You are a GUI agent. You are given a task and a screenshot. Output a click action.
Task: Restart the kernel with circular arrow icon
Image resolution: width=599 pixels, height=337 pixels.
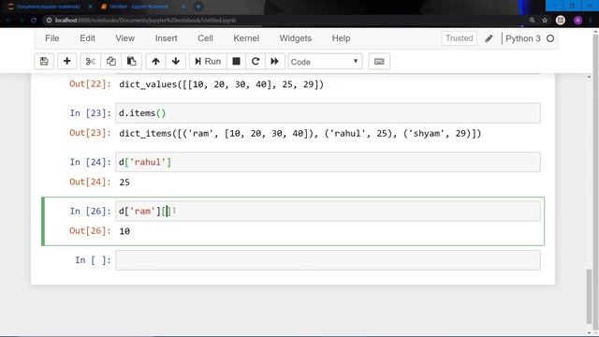pos(256,61)
